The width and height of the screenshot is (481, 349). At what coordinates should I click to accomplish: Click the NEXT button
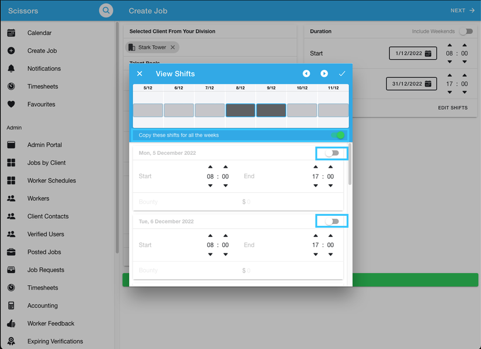click(462, 11)
